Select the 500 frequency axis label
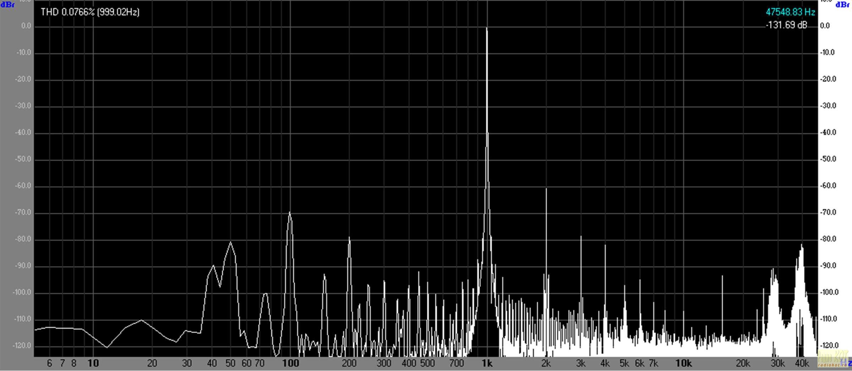 pos(427,363)
